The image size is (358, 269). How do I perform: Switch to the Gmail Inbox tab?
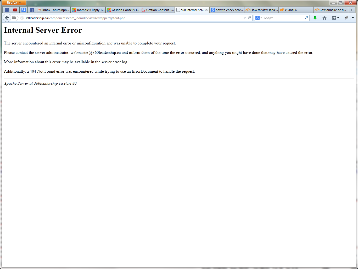[x=54, y=10]
